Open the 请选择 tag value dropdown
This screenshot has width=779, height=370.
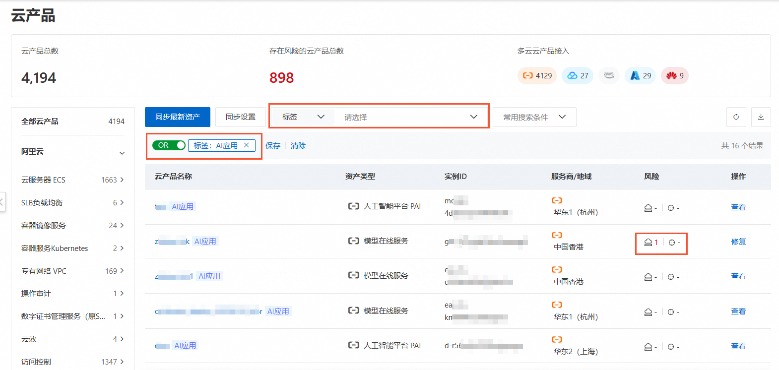click(x=411, y=117)
